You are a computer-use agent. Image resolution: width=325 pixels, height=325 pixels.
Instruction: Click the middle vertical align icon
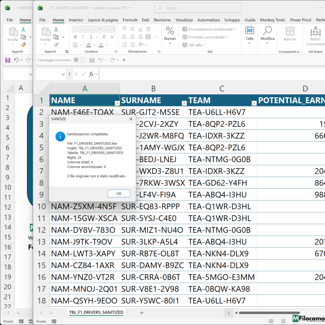[132, 29]
